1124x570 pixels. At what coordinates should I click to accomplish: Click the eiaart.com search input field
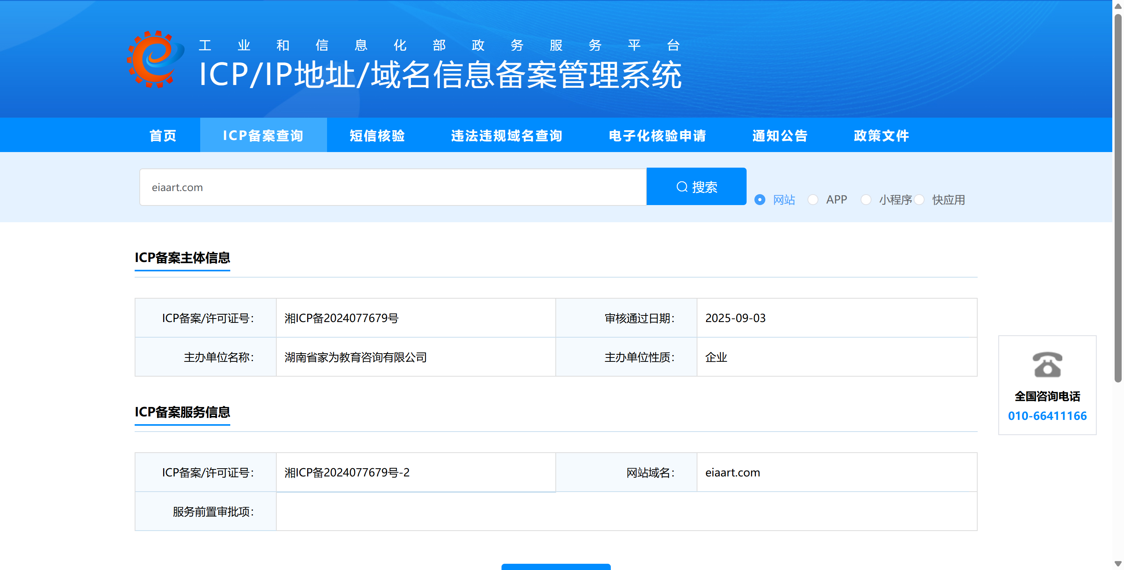pyautogui.click(x=392, y=188)
